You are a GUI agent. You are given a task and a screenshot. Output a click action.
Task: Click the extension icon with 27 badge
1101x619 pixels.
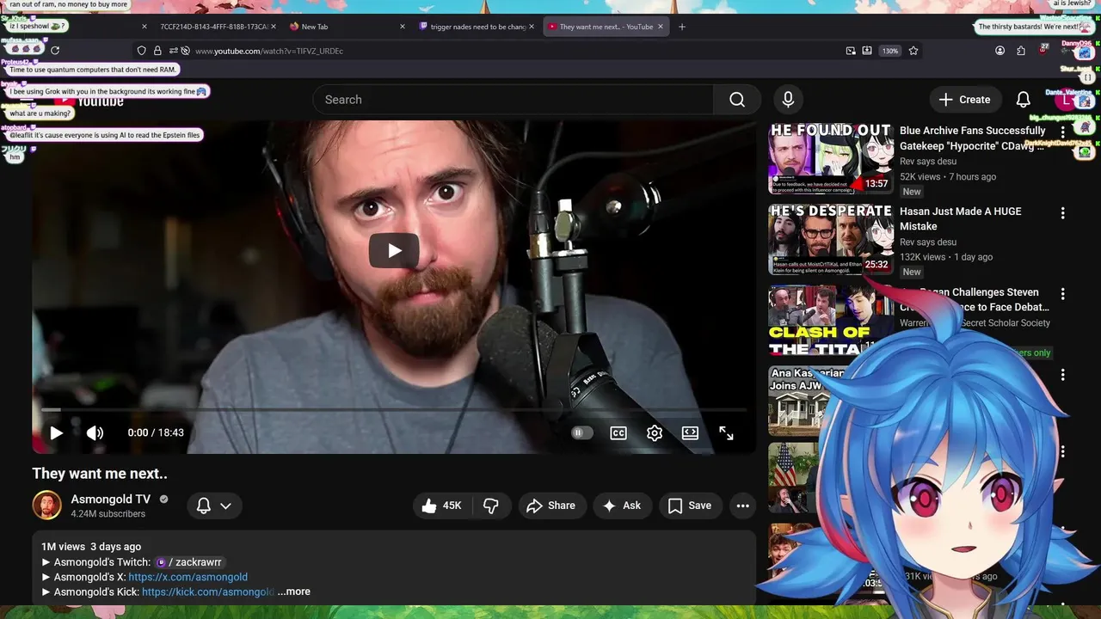coord(1043,49)
